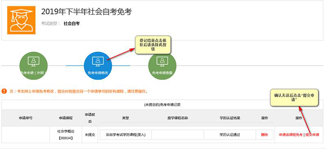
Task: Click the 未提交 status cell
Action: [90, 135]
